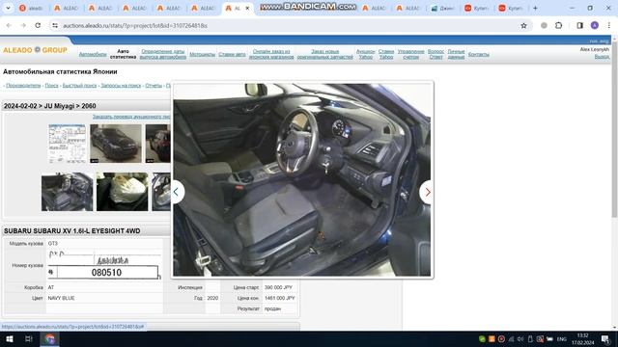Go forward in browser history
Screen dimensions: 618x347
23,26
